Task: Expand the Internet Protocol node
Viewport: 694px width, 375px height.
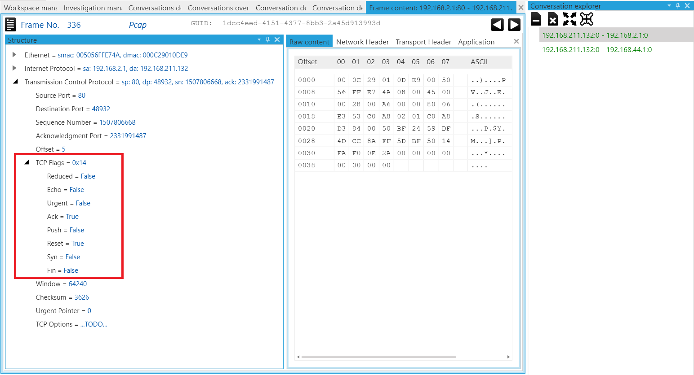Action: click(14, 68)
